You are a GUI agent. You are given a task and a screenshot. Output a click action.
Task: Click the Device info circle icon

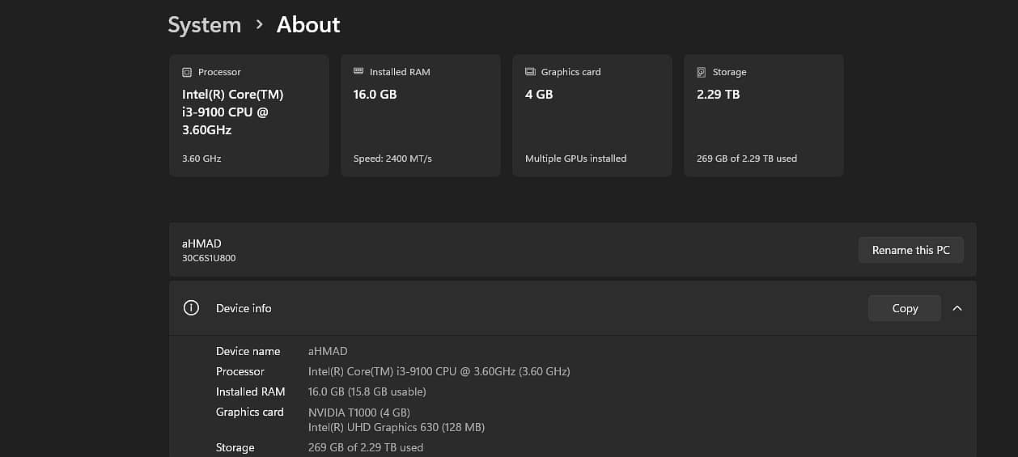coord(191,308)
